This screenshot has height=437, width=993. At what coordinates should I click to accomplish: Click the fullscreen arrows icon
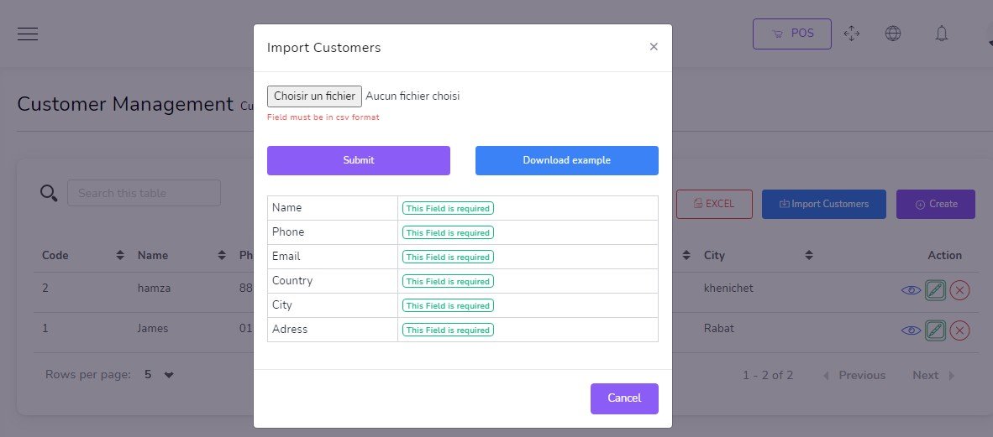(851, 34)
